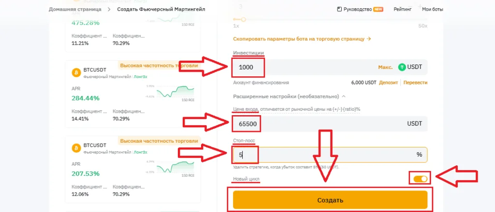Click the NEW badge beside Руководство
495x212 pixels.
coord(378,9)
